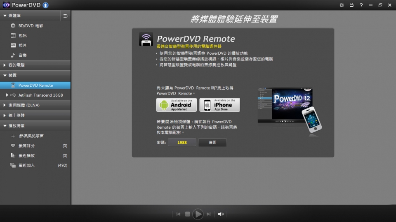Switch to TV mode icon
The width and height of the screenshot is (396, 222).
point(351,5)
